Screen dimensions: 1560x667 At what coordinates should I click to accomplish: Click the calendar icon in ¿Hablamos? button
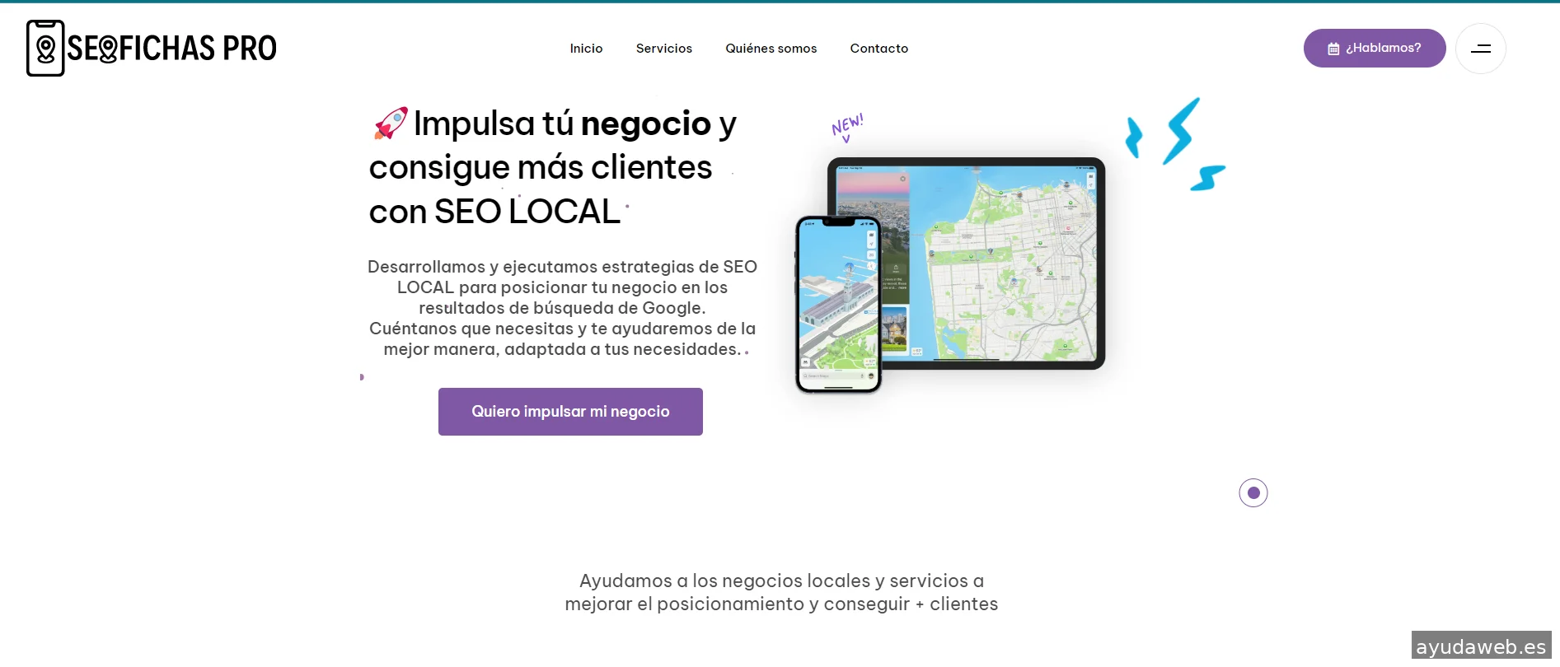pos(1333,49)
